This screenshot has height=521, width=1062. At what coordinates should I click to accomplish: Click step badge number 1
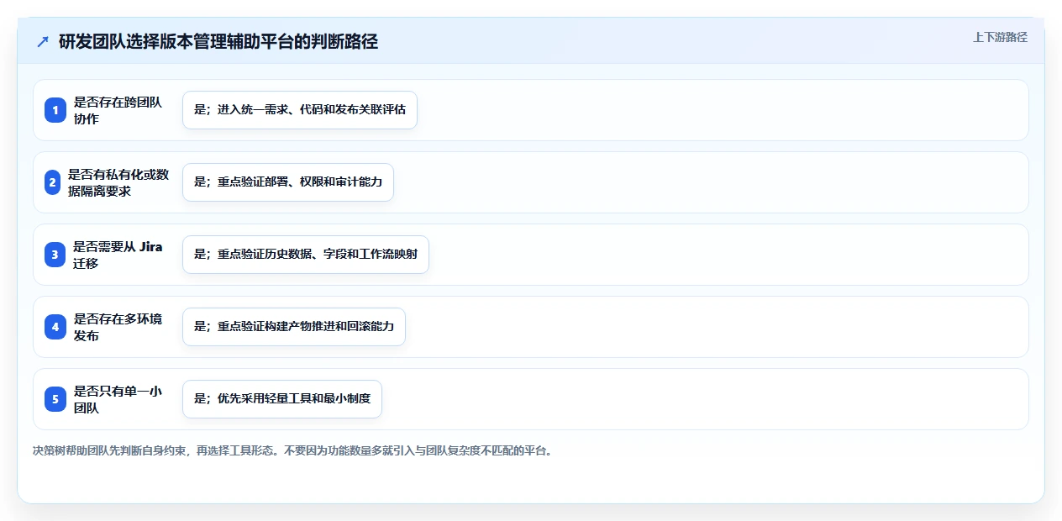pyautogui.click(x=55, y=110)
